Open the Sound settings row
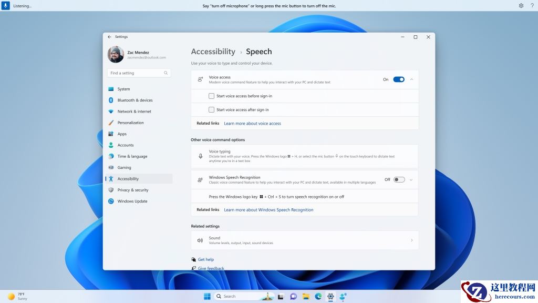Viewport: 538px width, 303px height. point(305,240)
